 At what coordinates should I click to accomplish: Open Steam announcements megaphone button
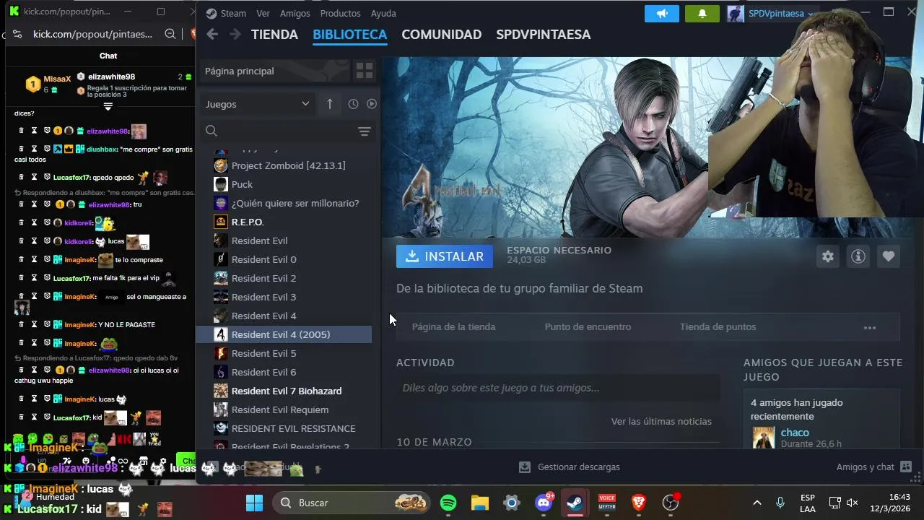pos(662,13)
